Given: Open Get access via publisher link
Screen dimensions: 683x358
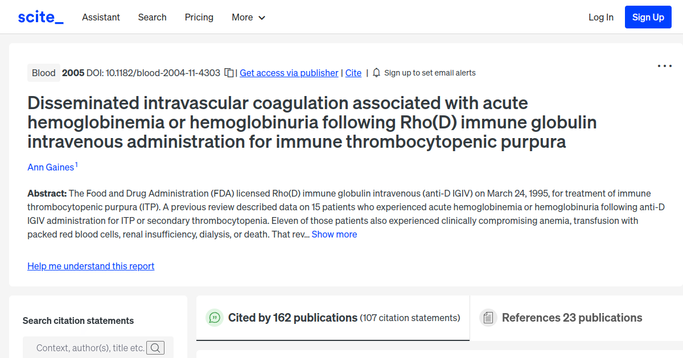Looking at the screenshot, I should (289, 73).
